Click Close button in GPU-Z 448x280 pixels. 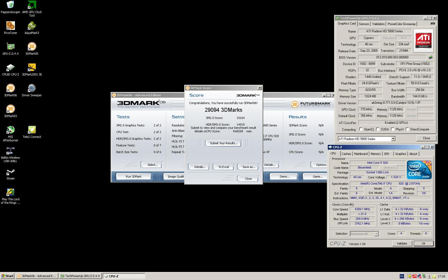[x=426, y=138]
